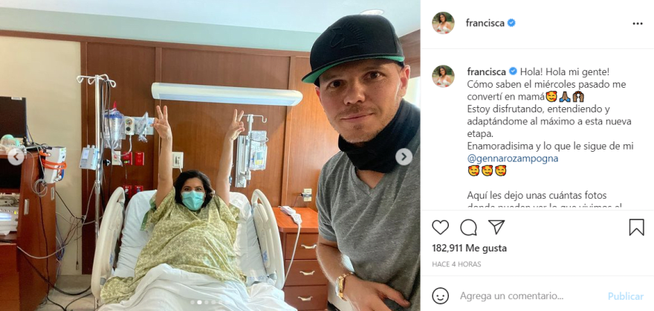Share post using paper plane icon
Screen dimensions: 654x311
(x=496, y=227)
